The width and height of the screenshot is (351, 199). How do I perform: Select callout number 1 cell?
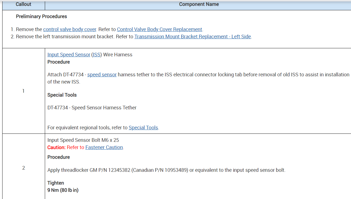tap(23, 91)
